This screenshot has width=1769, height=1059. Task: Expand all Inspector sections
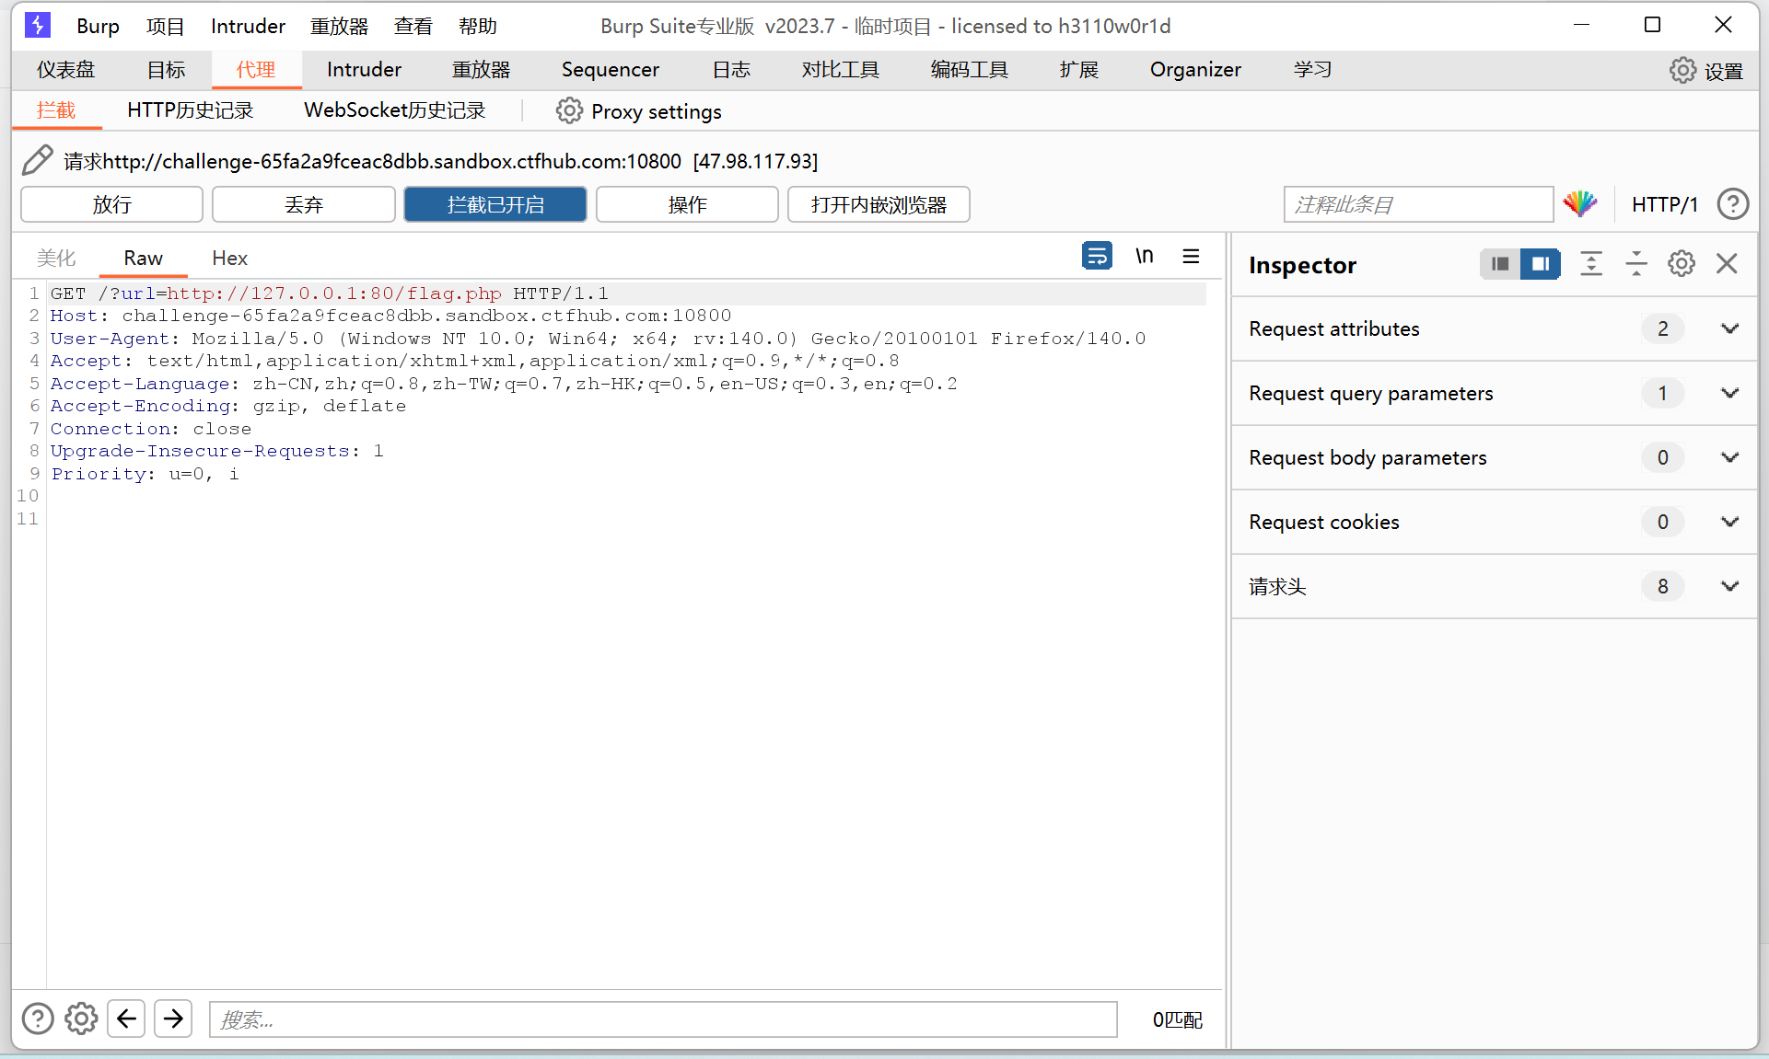point(1591,264)
